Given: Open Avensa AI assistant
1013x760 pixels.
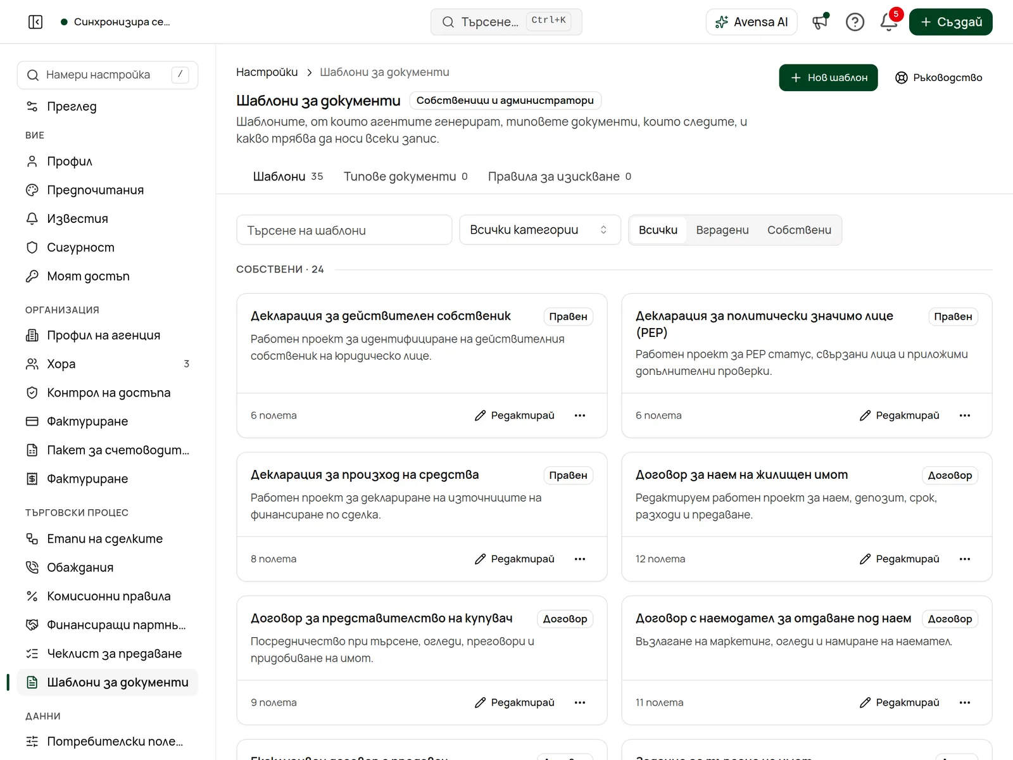Looking at the screenshot, I should [752, 22].
